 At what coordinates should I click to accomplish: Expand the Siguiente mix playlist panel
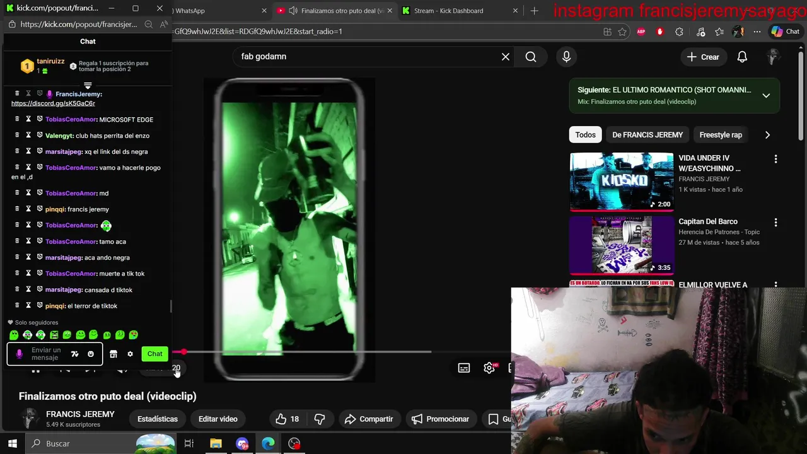point(766,95)
